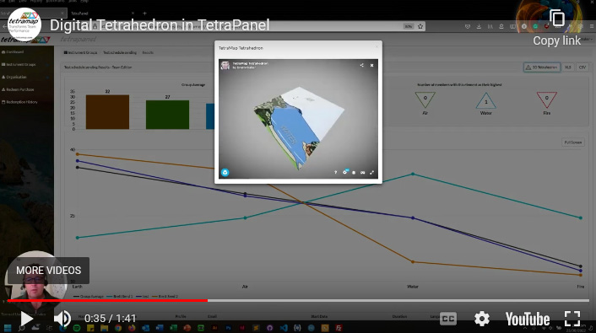Share the 3D tetrahedron model

pyautogui.click(x=361, y=65)
